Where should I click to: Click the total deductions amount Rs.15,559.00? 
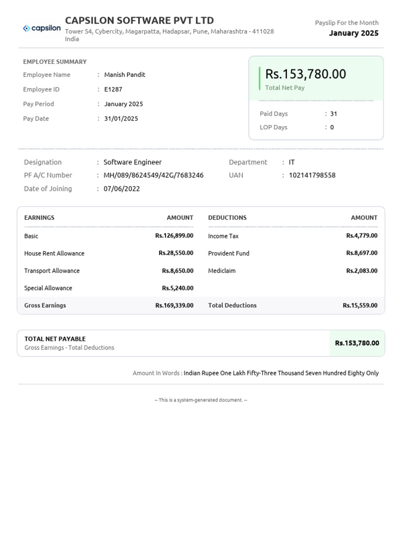point(360,306)
